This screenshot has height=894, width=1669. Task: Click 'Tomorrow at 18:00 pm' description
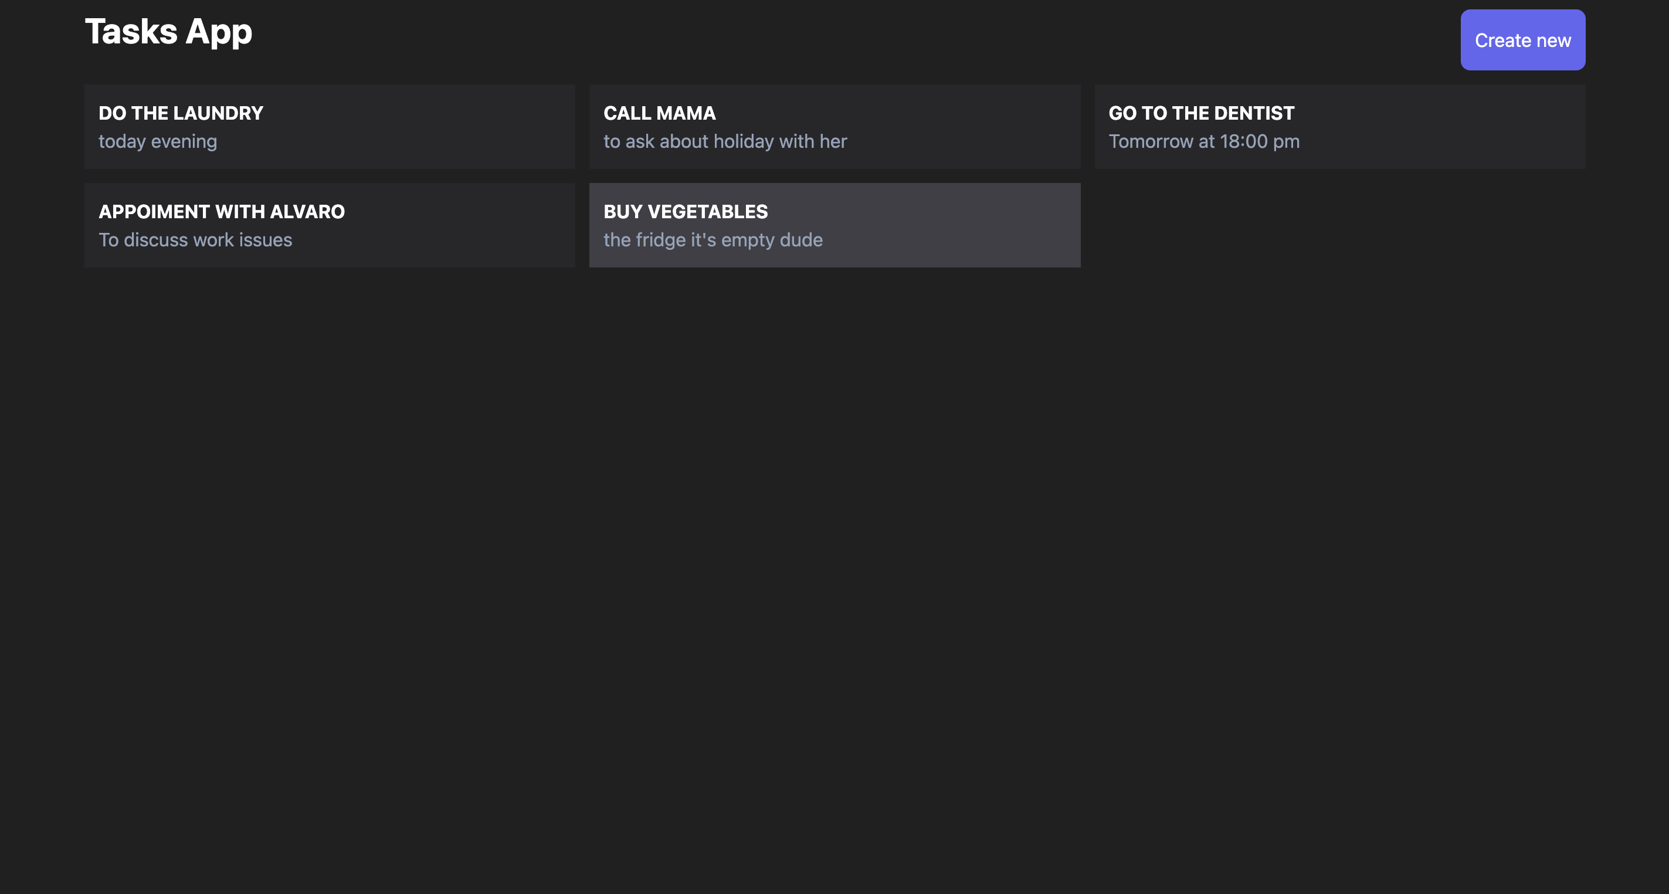click(x=1203, y=141)
